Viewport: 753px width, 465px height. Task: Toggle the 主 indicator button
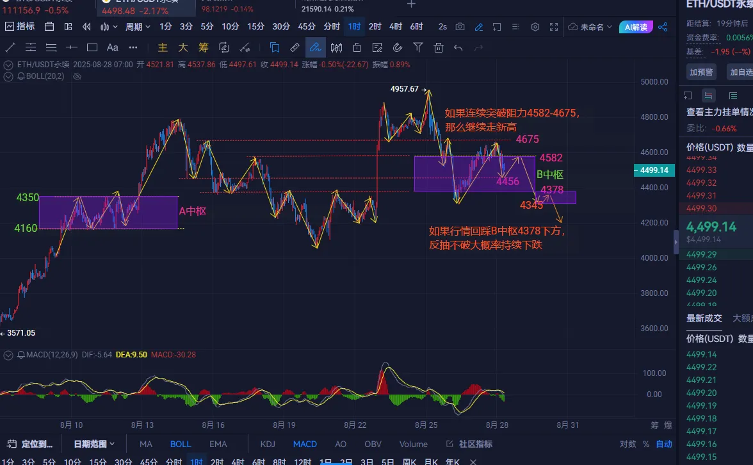tap(163, 47)
